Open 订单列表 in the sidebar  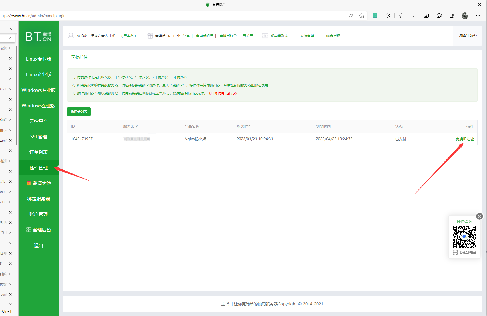coord(39,152)
